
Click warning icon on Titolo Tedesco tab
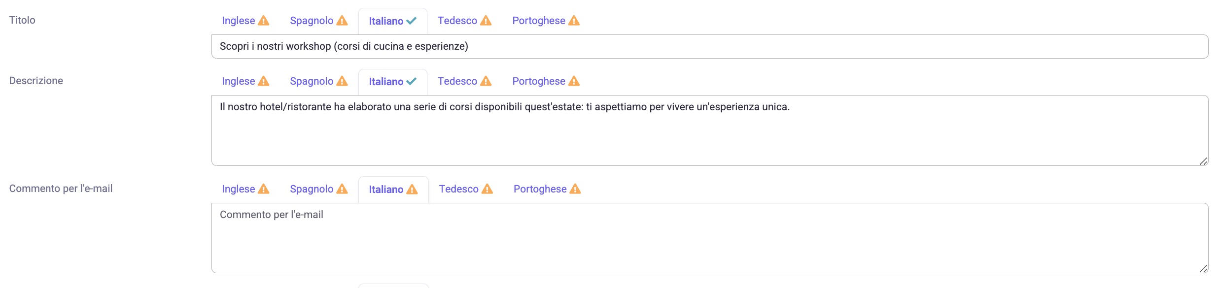[486, 21]
